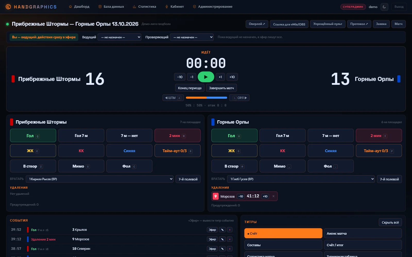
Task: Give possession to ШТМ team
Action: click(x=173, y=98)
